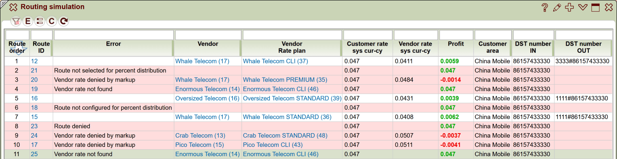This screenshot has height=159, width=617.
Task: Select the 0.0484 vendor rate value
Action: point(404,79)
